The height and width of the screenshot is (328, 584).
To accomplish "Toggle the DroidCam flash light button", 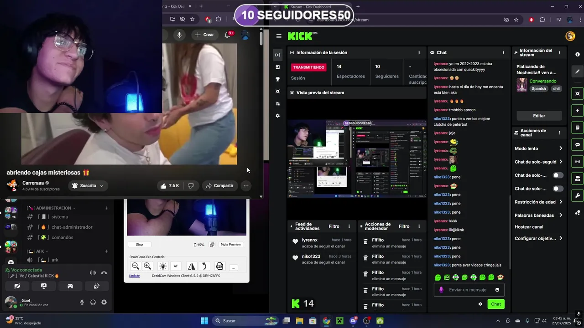I will 163,266.
